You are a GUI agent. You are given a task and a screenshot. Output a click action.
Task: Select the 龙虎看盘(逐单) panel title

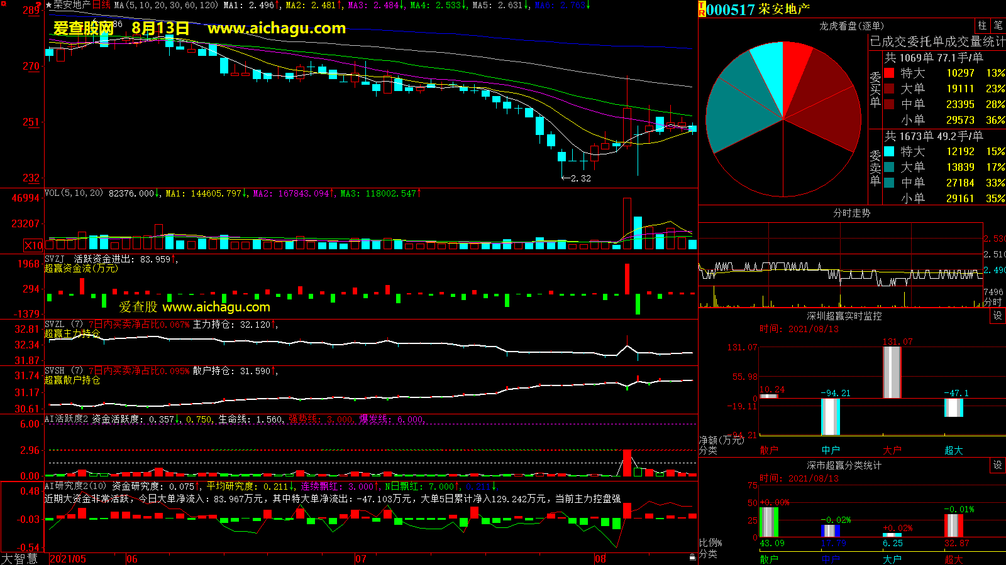(851, 26)
